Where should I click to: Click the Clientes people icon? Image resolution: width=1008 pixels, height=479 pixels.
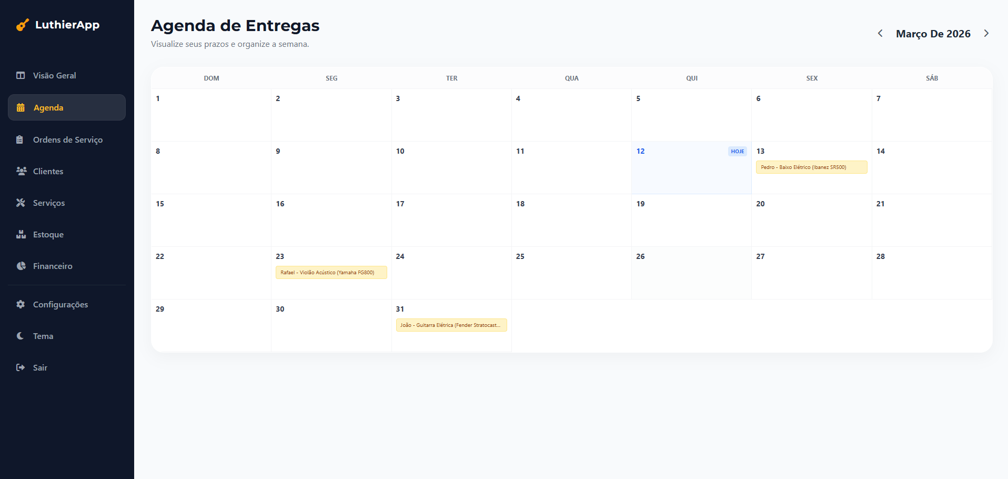tap(21, 171)
